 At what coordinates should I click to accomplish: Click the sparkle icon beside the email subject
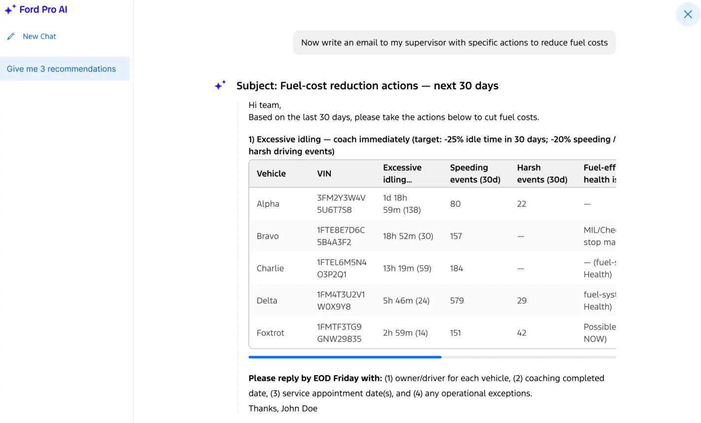[x=220, y=85]
